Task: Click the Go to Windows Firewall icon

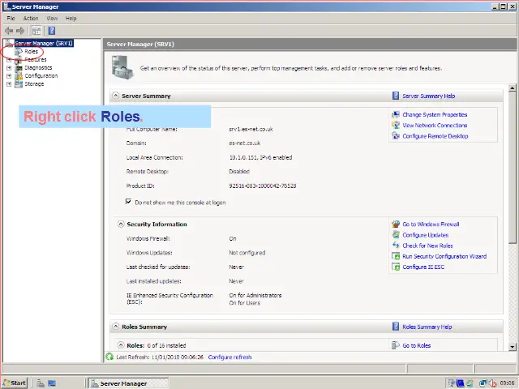Action: 396,224
